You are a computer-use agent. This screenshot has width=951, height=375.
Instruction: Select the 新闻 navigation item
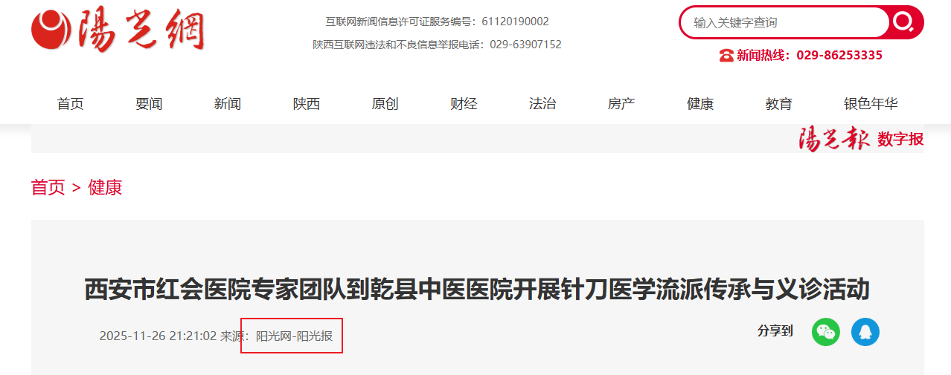[x=228, y=104]
